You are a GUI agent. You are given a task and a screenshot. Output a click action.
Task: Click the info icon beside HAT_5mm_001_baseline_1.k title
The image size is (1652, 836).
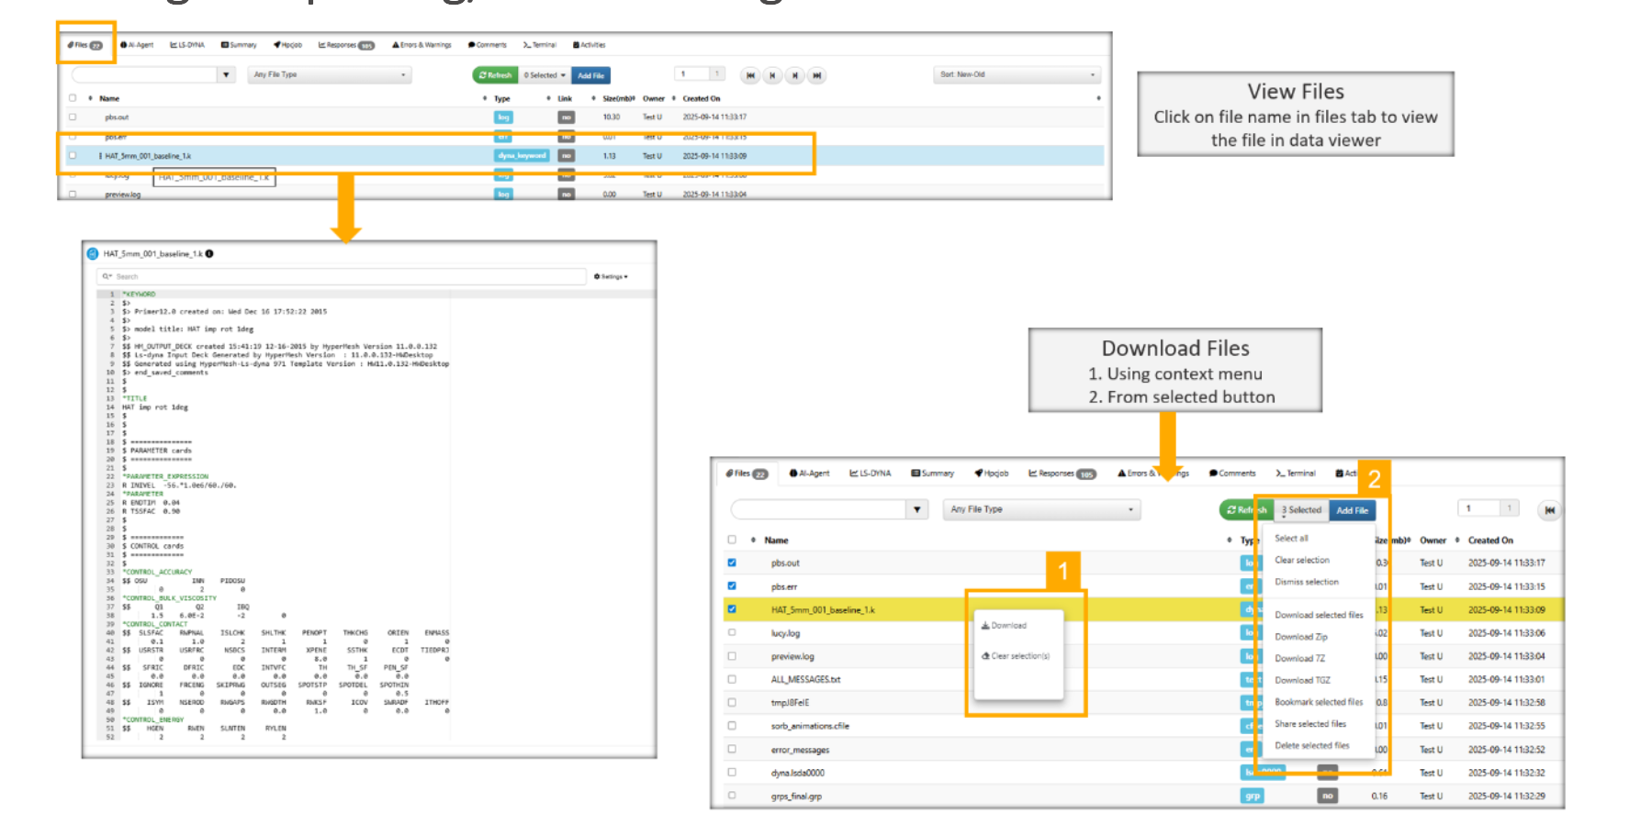pyautogui.click(x=209, y=254)
